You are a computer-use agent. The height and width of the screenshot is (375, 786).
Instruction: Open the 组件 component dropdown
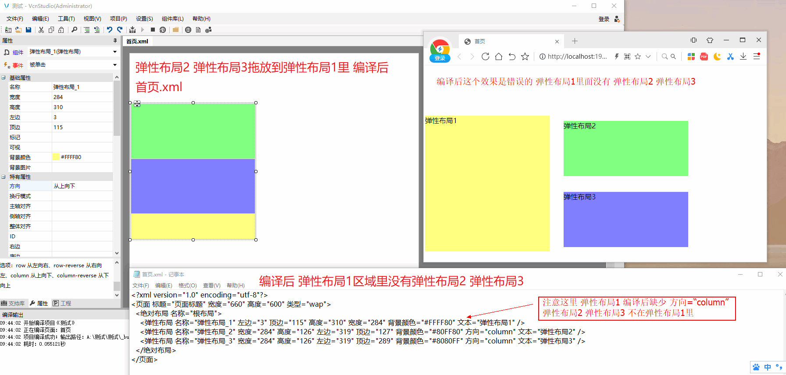coord(115,52)
